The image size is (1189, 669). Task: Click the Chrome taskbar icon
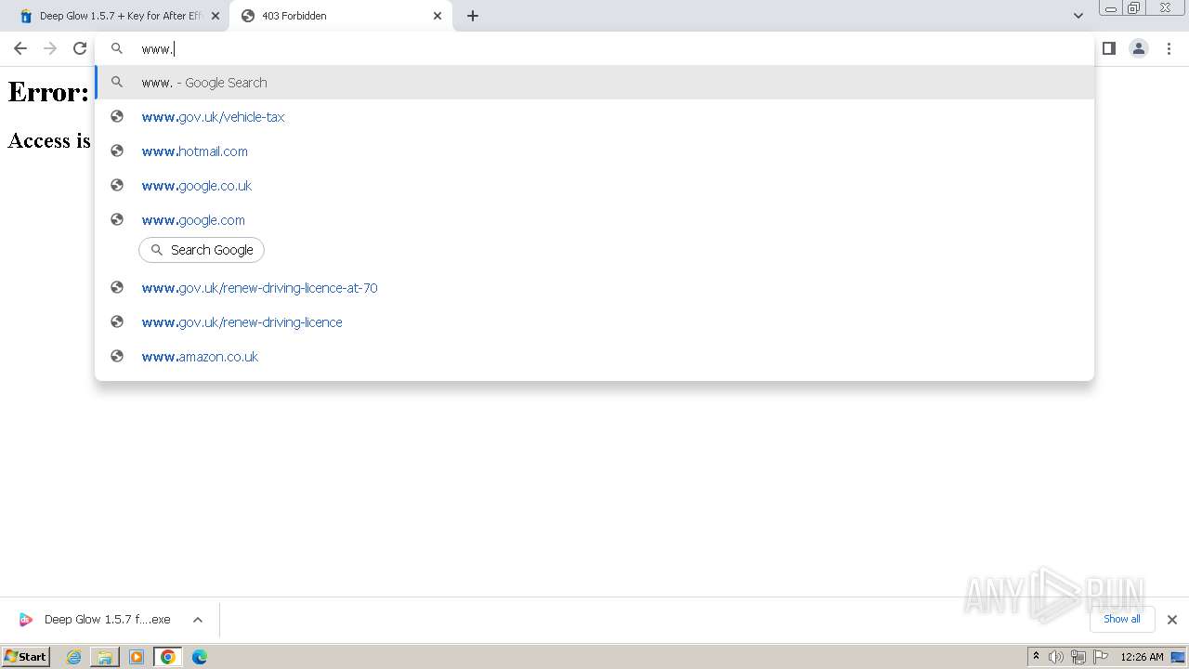pyautogui.click(x=168, y=657)
